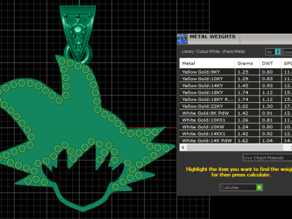Viewport: 292px width, 219px height.
Task: Click the 1.30 DWT cell
Action: pos(270,106)
